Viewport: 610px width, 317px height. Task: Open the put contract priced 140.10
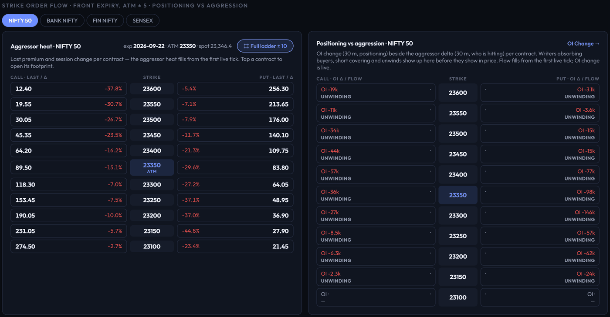pyautogui.click(x=235, y=135)
